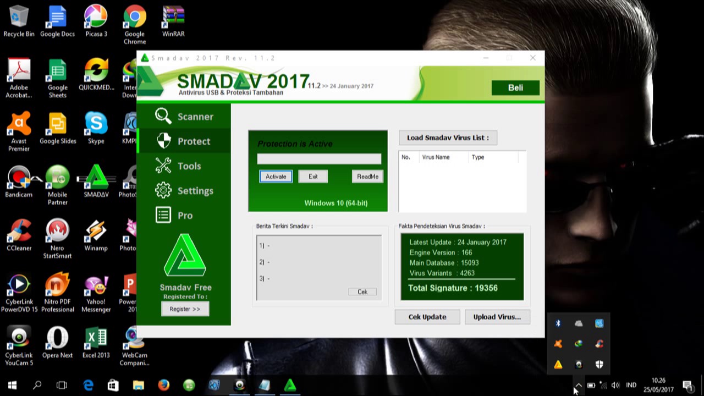704x396 pixels.
Task: Click the Virus Name column header
Action: click(x=444, y=157)
